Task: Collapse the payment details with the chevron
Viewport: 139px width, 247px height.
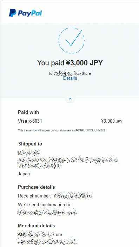Action: [70, 99]
